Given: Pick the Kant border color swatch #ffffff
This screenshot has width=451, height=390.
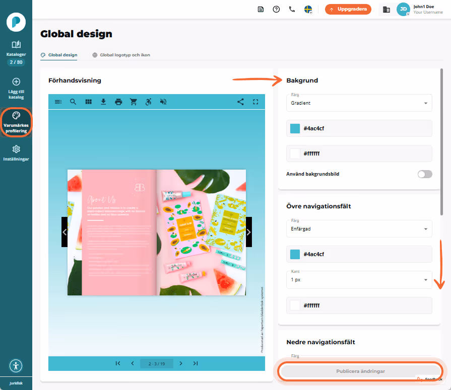Looking at the screenshot, I should 295,305.
